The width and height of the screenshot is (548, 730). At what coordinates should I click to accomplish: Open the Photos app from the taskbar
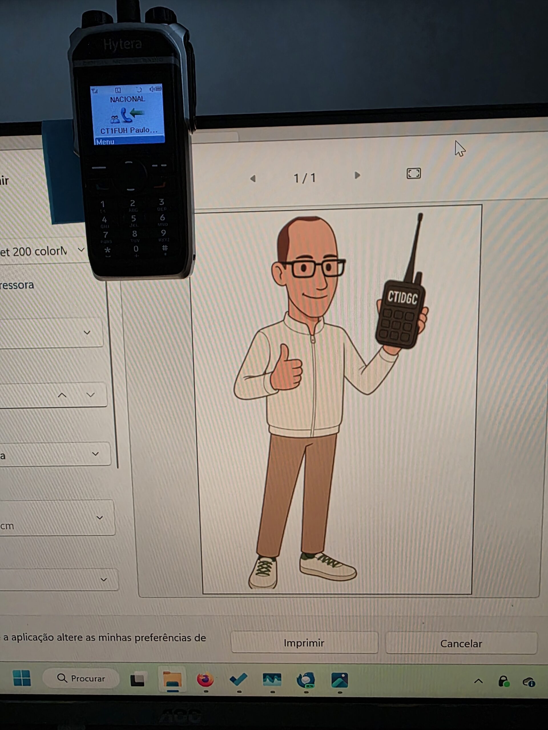click(340, 680)
